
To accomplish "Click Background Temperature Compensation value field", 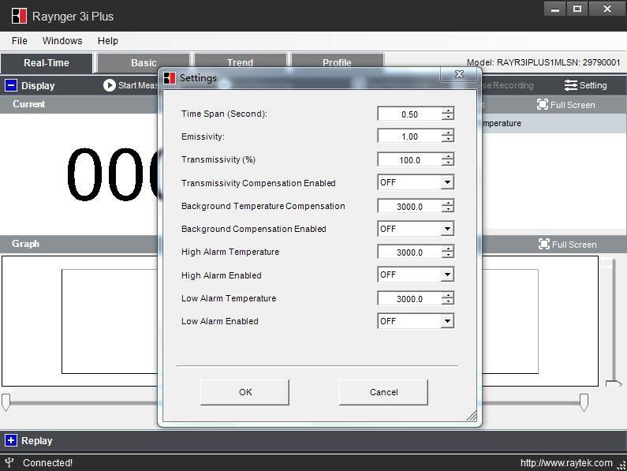I will point(409,207).
